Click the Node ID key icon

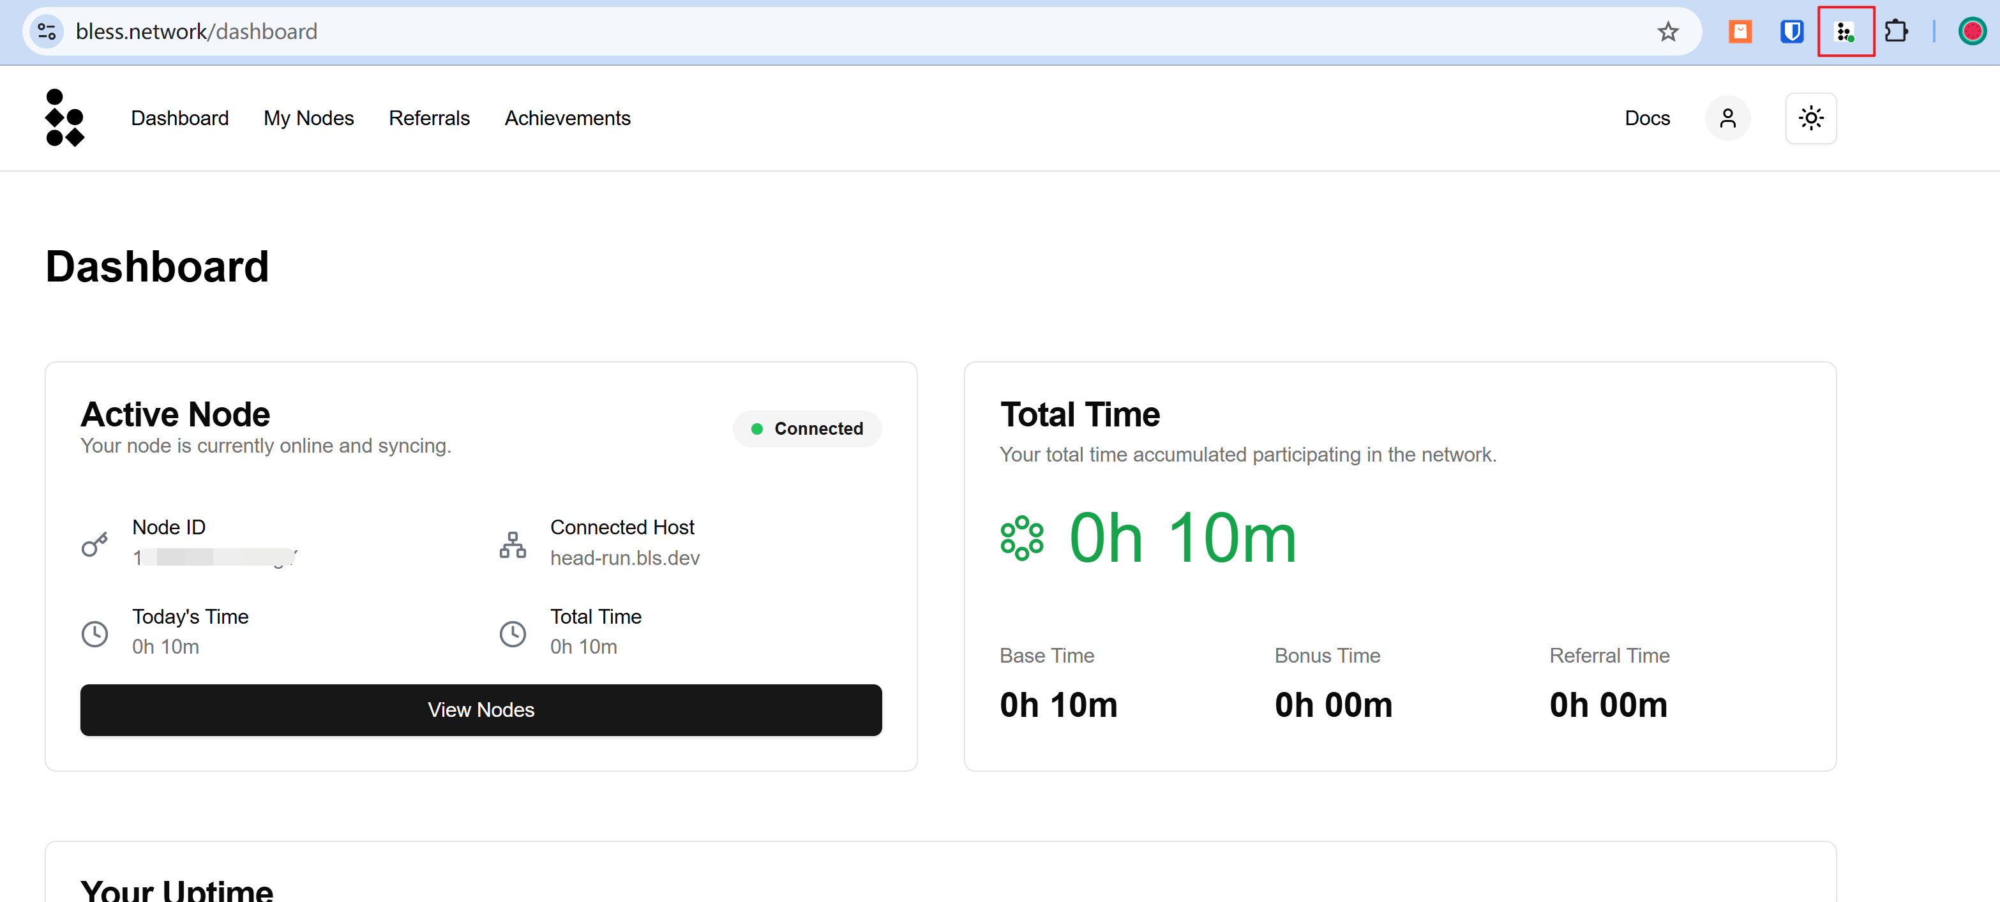coord(96,541)
